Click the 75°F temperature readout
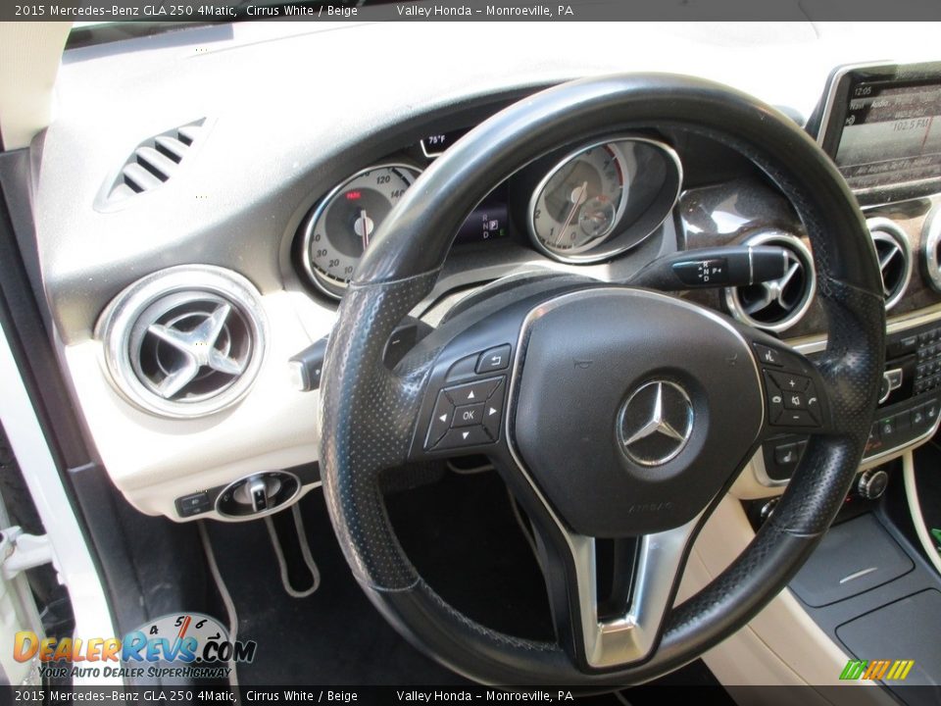The width and height of the screenshot is (941, 706). click(x=436, y=140)
